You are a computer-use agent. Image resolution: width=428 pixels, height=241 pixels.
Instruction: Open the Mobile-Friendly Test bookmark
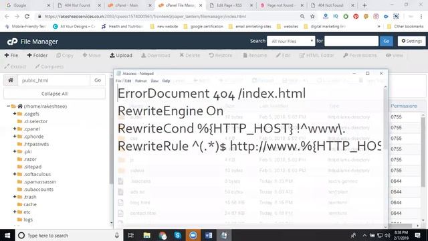pyautogui.click(x=25, y=27)
